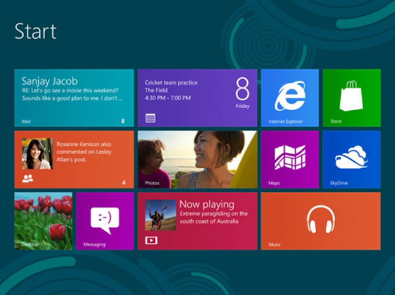Viewport: 395px width, 295px height.
Task: Click the People notification count 4
Action: click(124, 183)
